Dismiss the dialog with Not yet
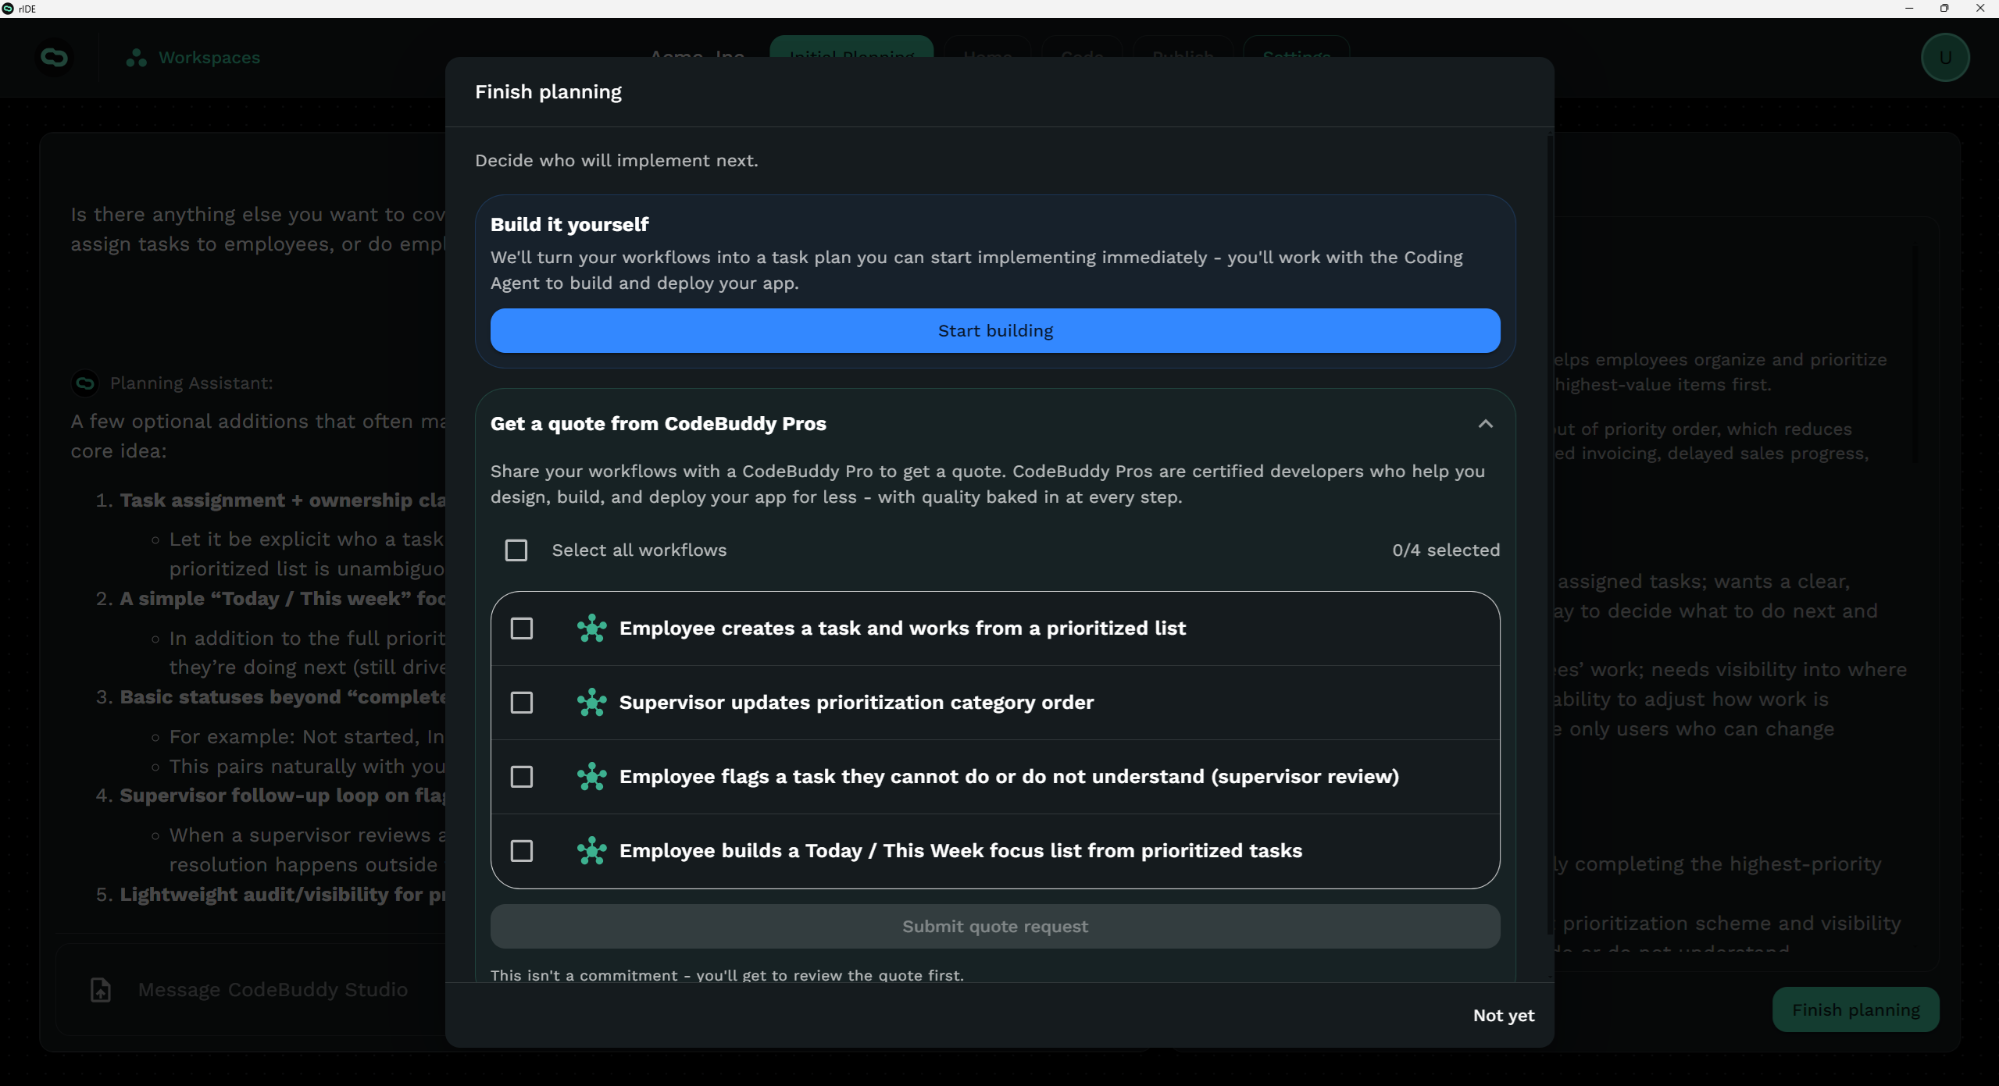Screen dimensions: 1999x1086 (1503, 1016)
